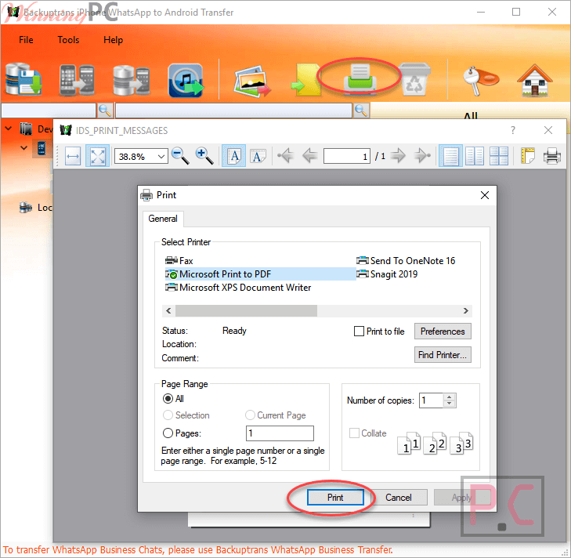Go to last preview page

coord(423,156)
